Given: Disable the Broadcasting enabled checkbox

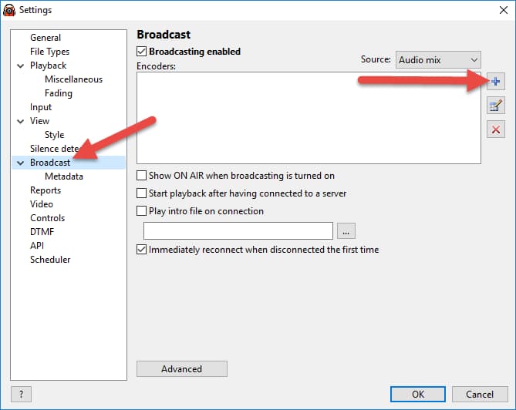Looking at the screenshot, I should 141,52.
